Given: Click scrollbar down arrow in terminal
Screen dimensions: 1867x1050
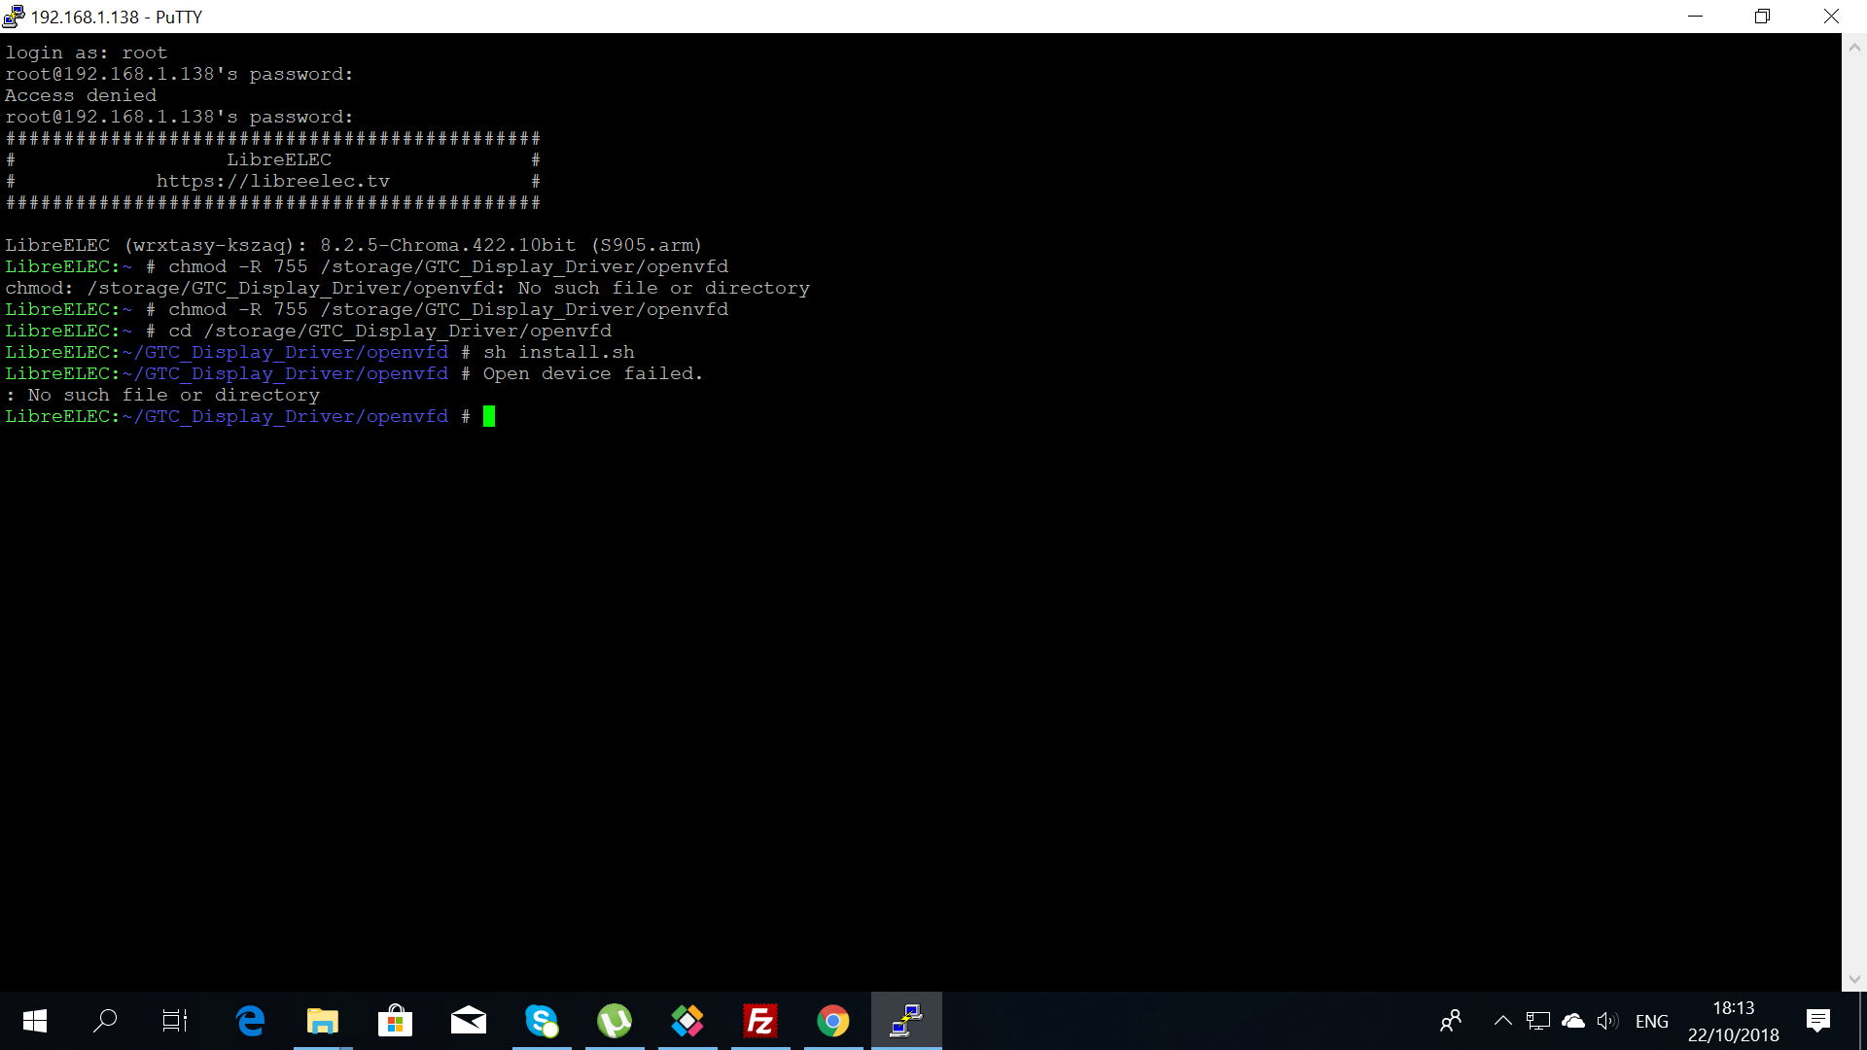Looking at the screenshot, I should [1854, 980].
